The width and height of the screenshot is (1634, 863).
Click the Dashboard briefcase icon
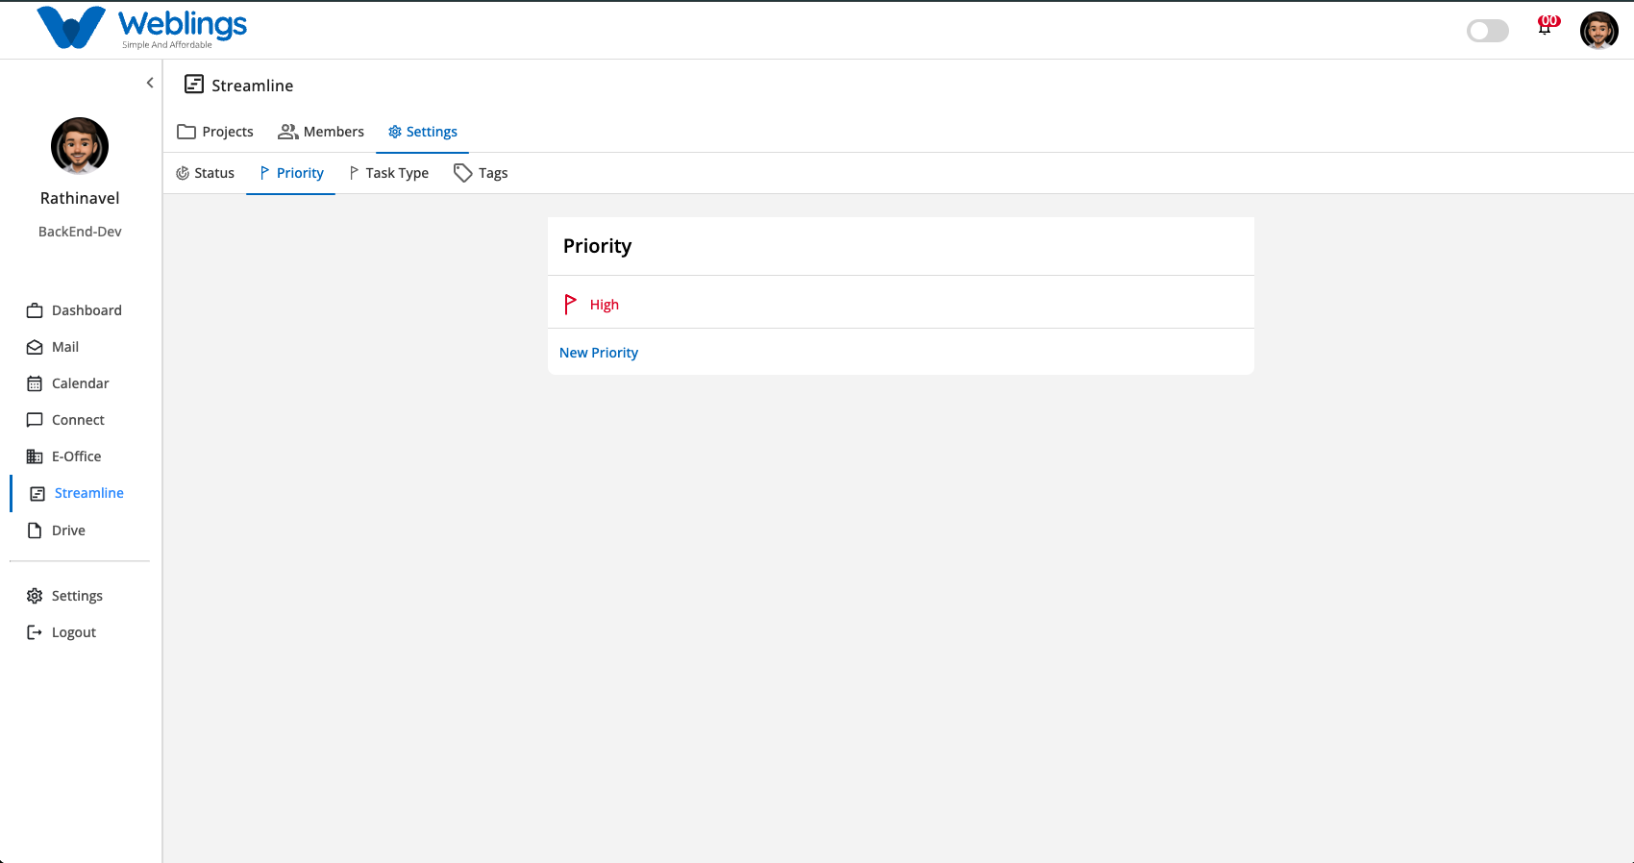(x=35, y=310)
